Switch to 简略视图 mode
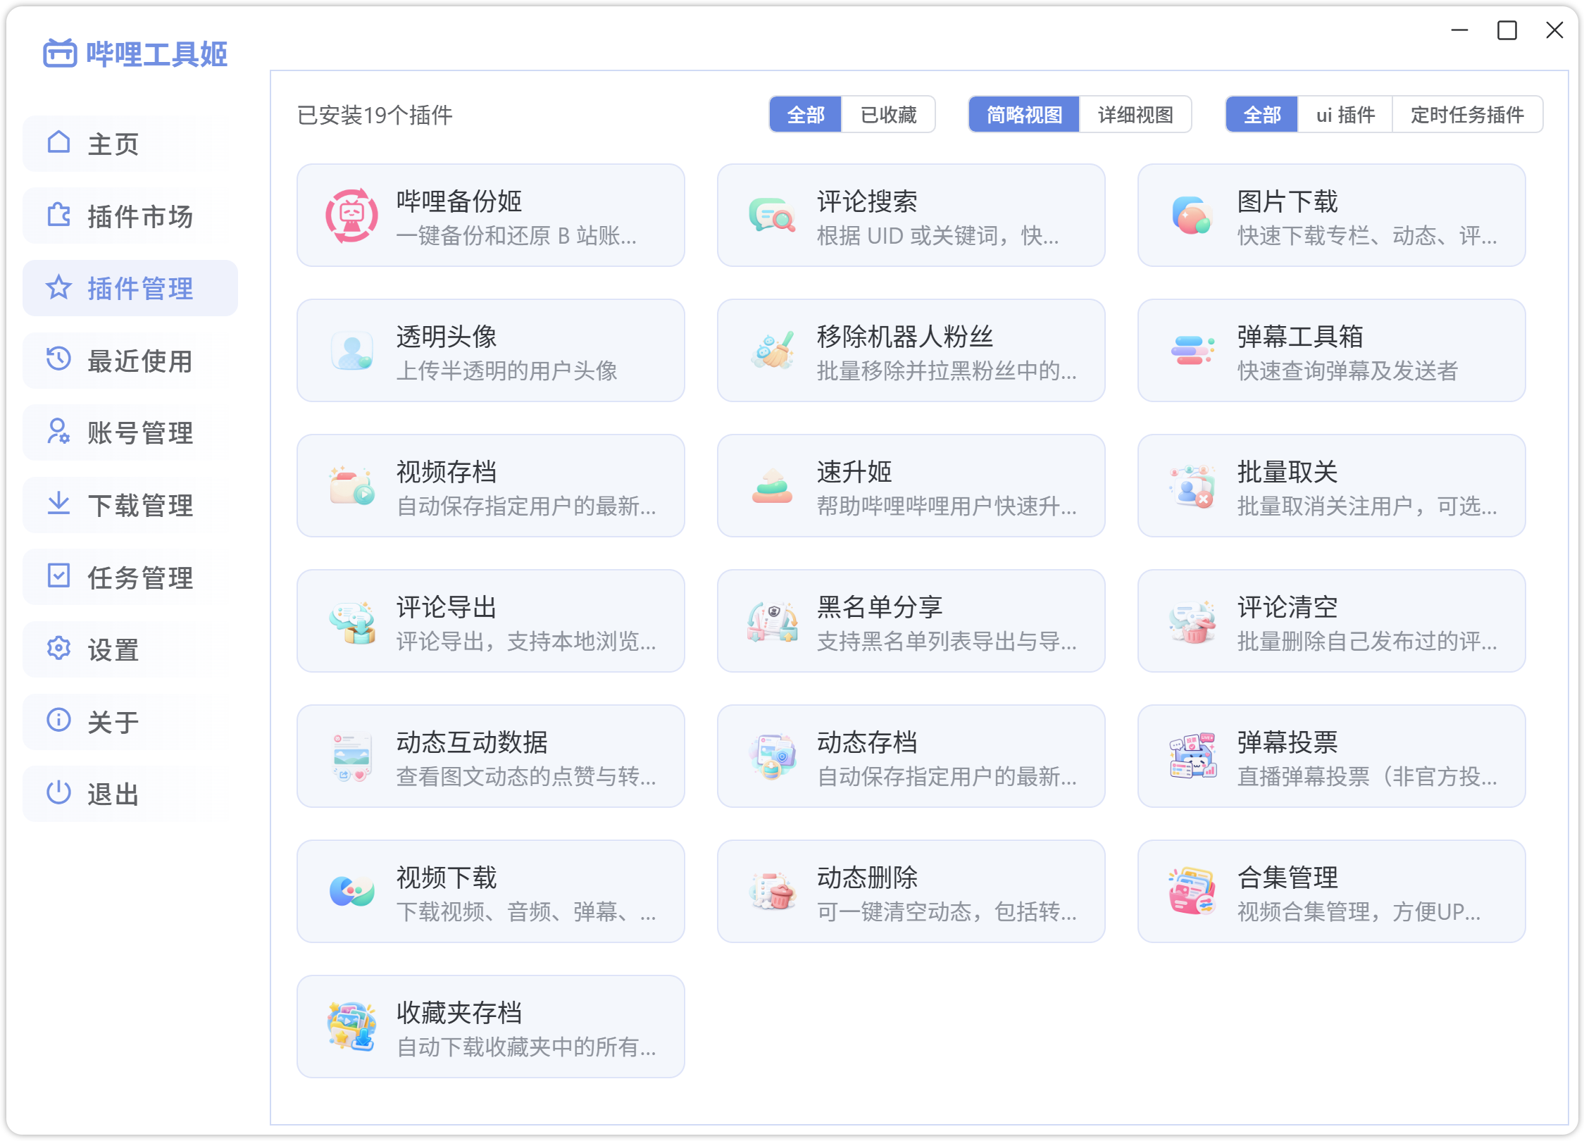Viewport: 1584px width, 1141px height. tap(1024, 115)
